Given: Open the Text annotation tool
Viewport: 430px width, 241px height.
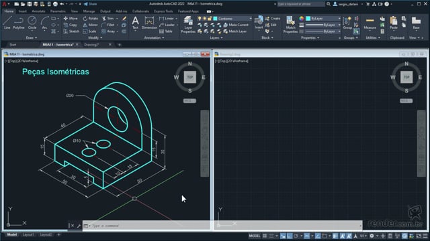Looking at the screenshot, I should [135, 23].
